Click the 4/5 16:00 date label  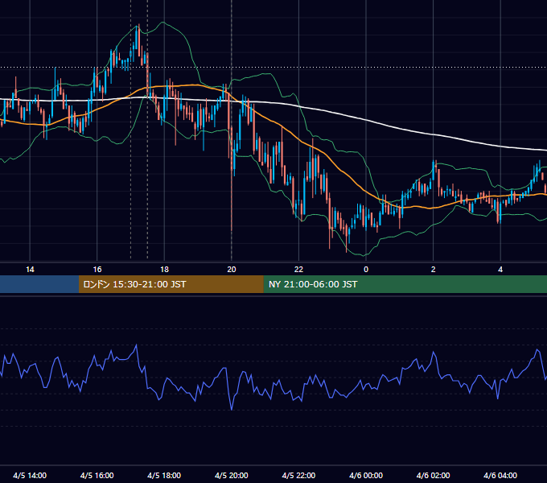[97, 475]
